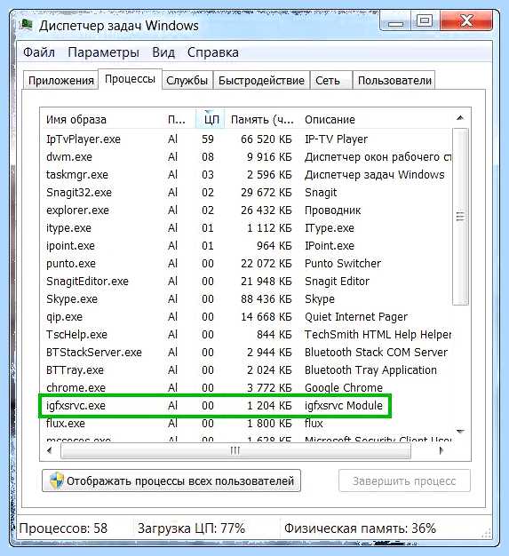Viewport: 509px width, 556px height.
Task: Click the CPU value 59 for IpTvPlayer
Action: (x=208, y=139)
